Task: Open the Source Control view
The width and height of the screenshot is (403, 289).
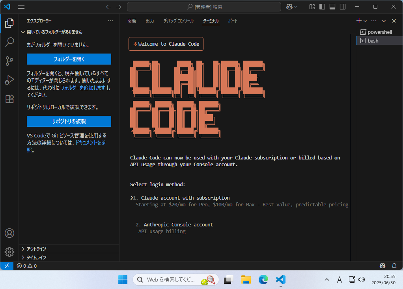Action: coord(9,61)
